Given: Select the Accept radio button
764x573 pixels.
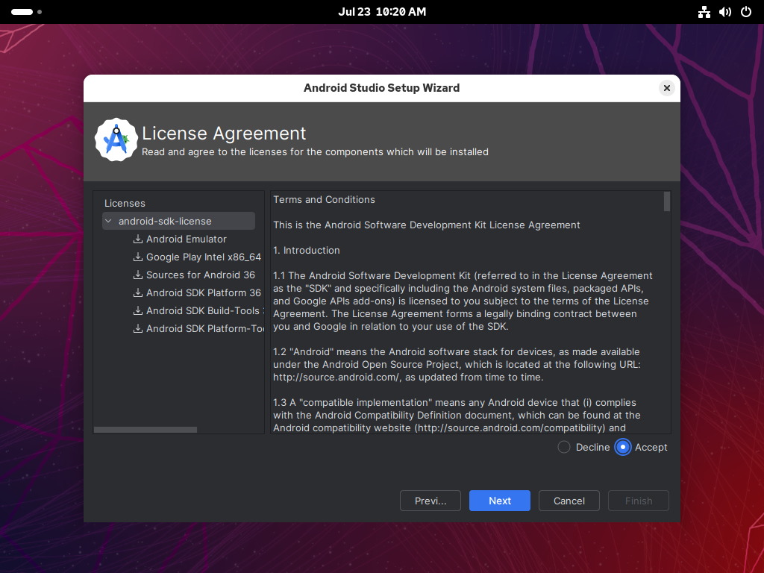Looking at the screenshot, I should pyautogui.click(x=623, y=448).
